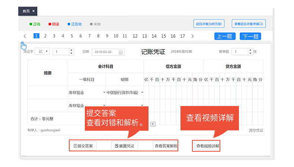294x167 pixels.
Task: Select question number 13
Action: 144,36
